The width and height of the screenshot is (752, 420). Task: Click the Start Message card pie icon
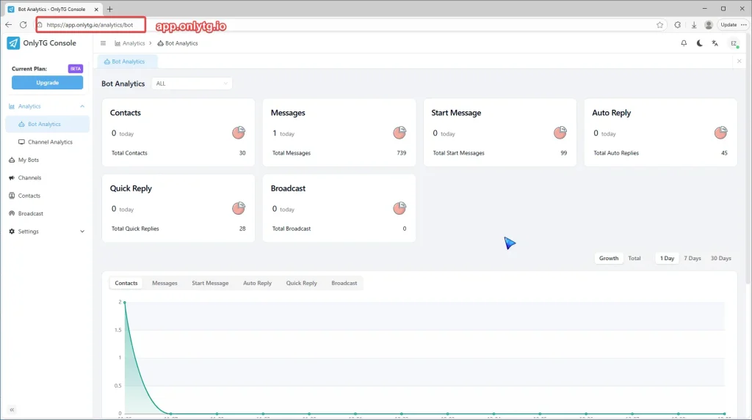(560, 133)
